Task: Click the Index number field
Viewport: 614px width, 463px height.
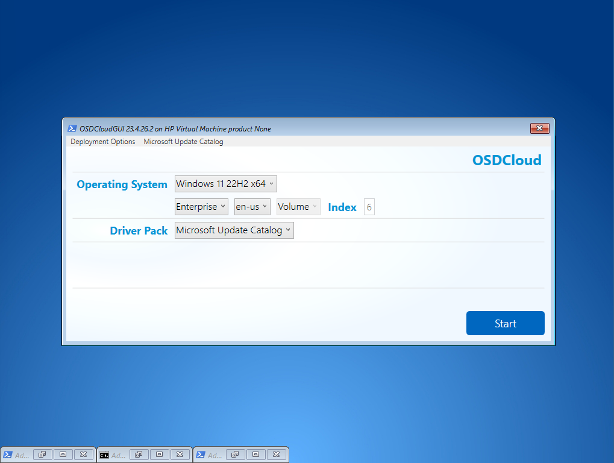Action: [369, 207]
